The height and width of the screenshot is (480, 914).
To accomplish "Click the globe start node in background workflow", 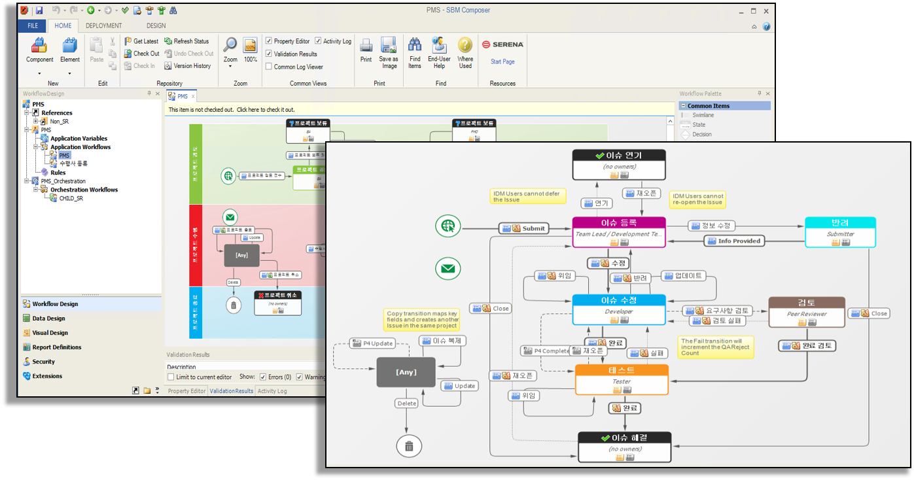I will pos(228,175).
